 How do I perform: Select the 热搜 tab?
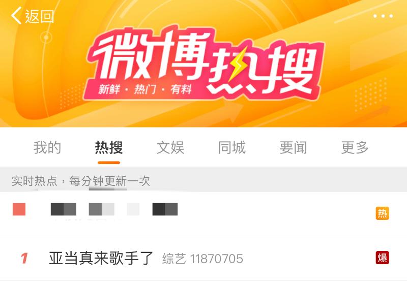click(x=109, y=147)
